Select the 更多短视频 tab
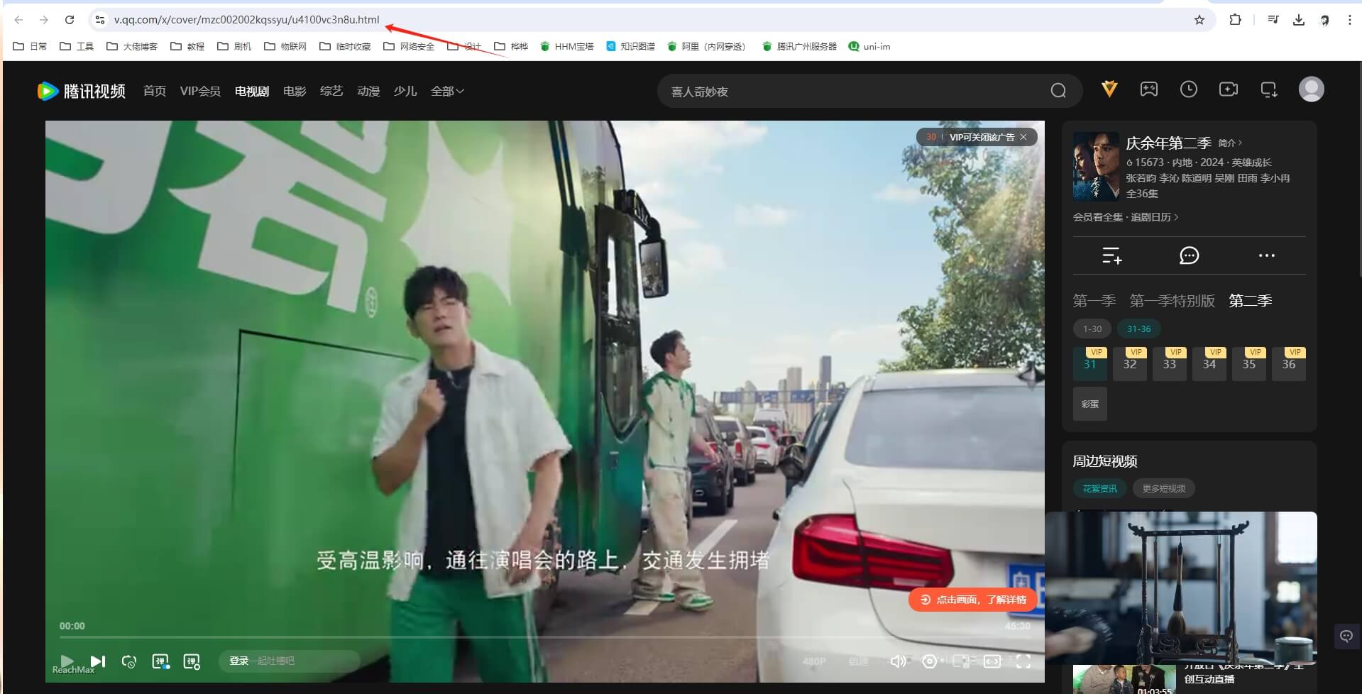Screen dimensions: 1362x694 pos(1164,488)
